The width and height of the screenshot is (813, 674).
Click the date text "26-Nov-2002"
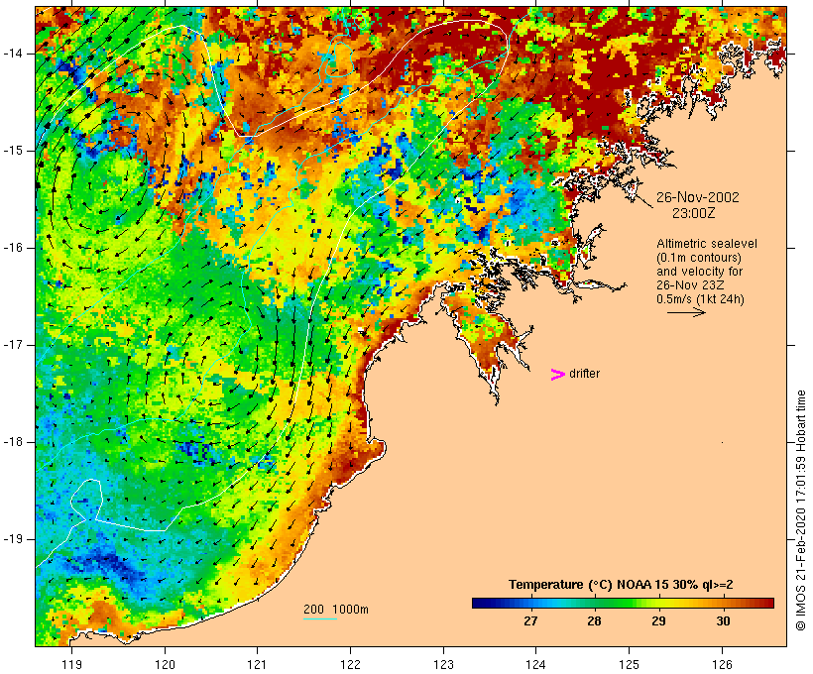698,197
